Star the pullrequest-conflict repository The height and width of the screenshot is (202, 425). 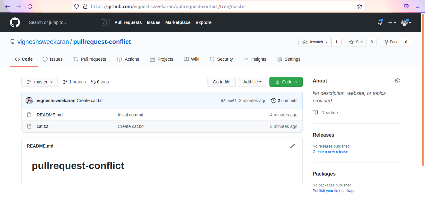(x=356, y=42)
